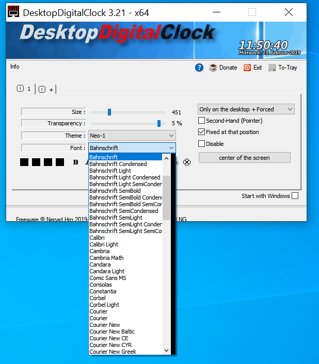Add a new clock with the + tab
The width and height of the screenshot is (319, 364).
pyautogui.click(x=46, y=89)
